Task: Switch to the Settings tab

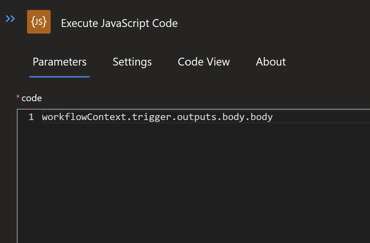Action: point(132,62)
